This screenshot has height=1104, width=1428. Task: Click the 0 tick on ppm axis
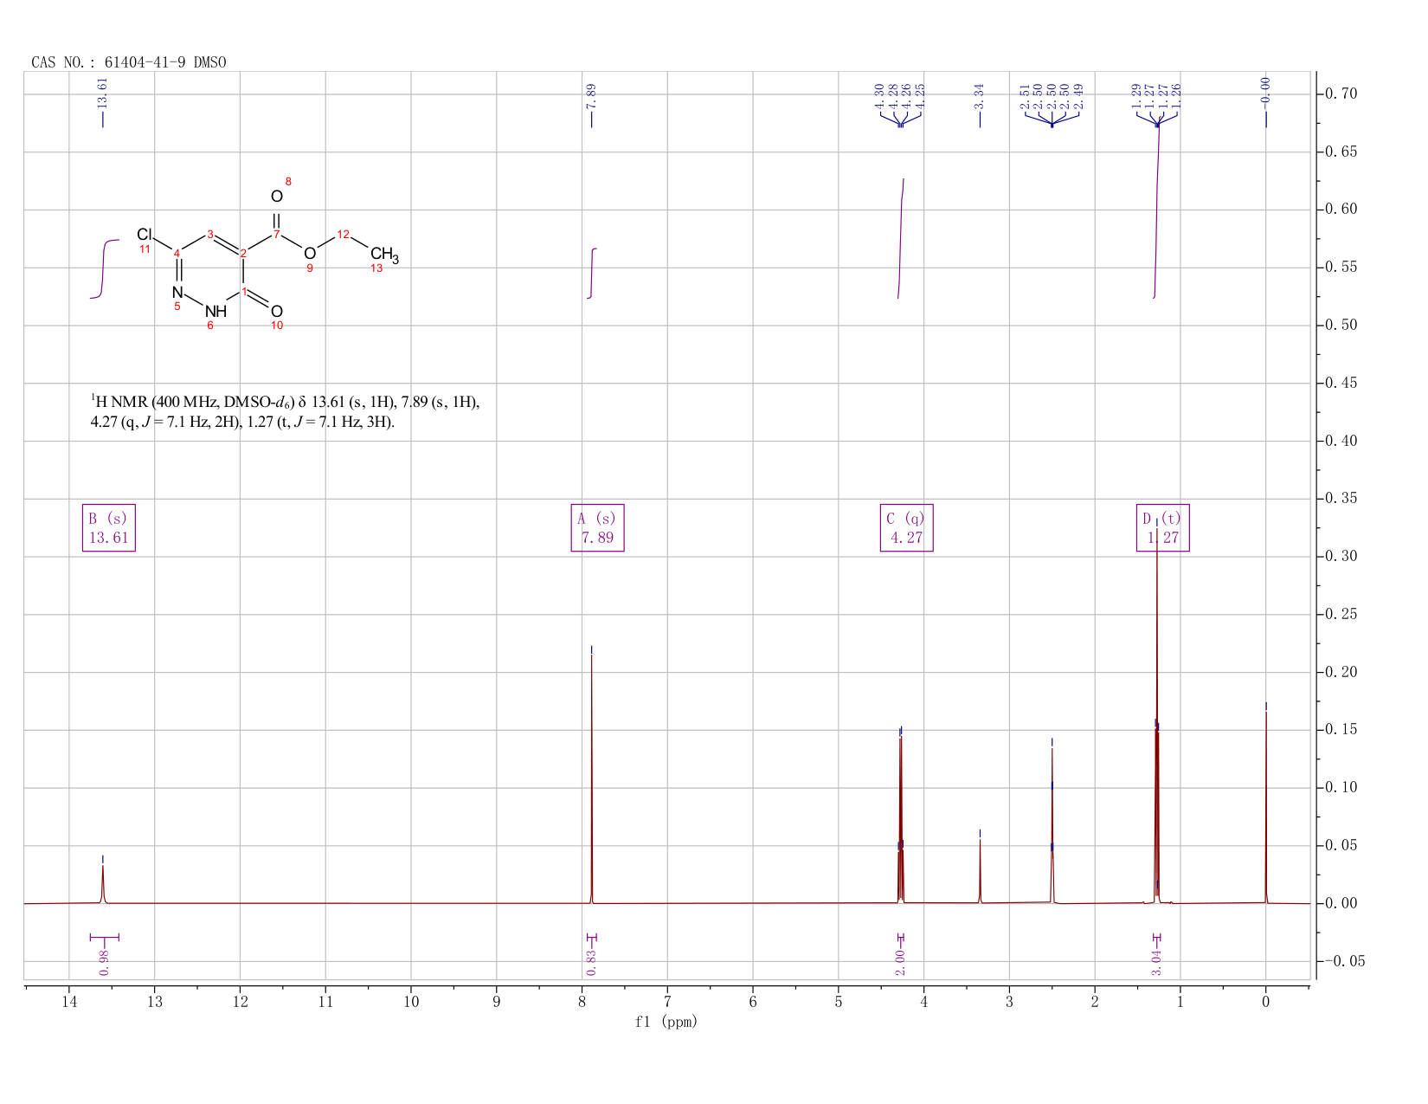click(x=1266, y=1001)
